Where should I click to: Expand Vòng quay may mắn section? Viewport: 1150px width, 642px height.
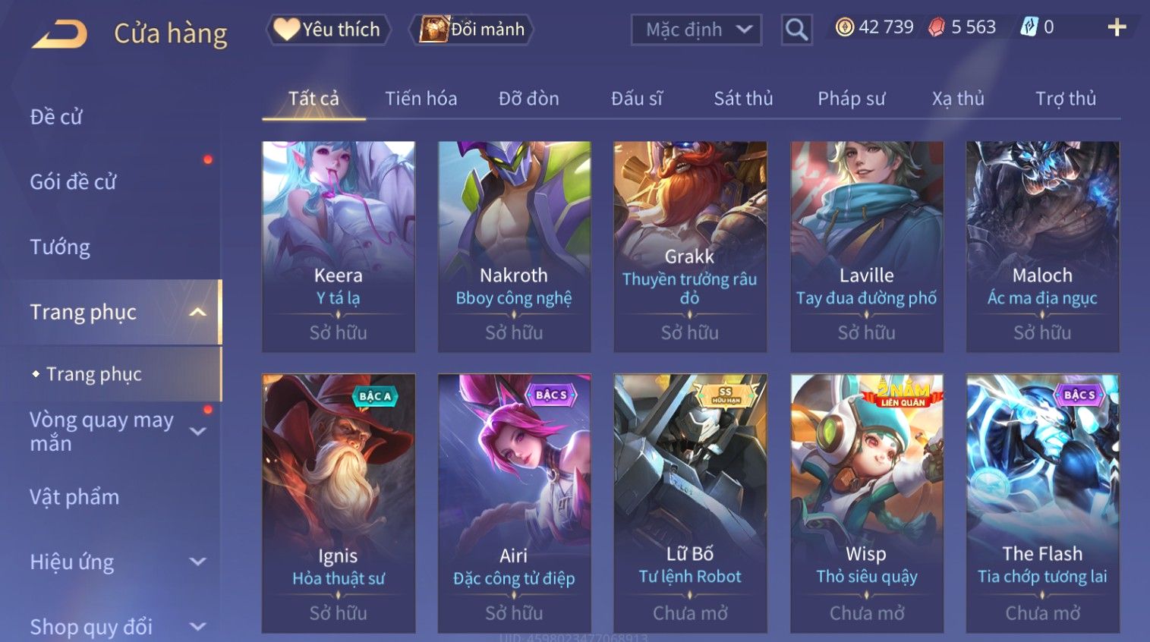point(198,431)
